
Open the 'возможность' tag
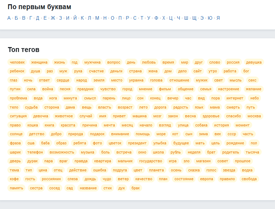tap(62, 152)
